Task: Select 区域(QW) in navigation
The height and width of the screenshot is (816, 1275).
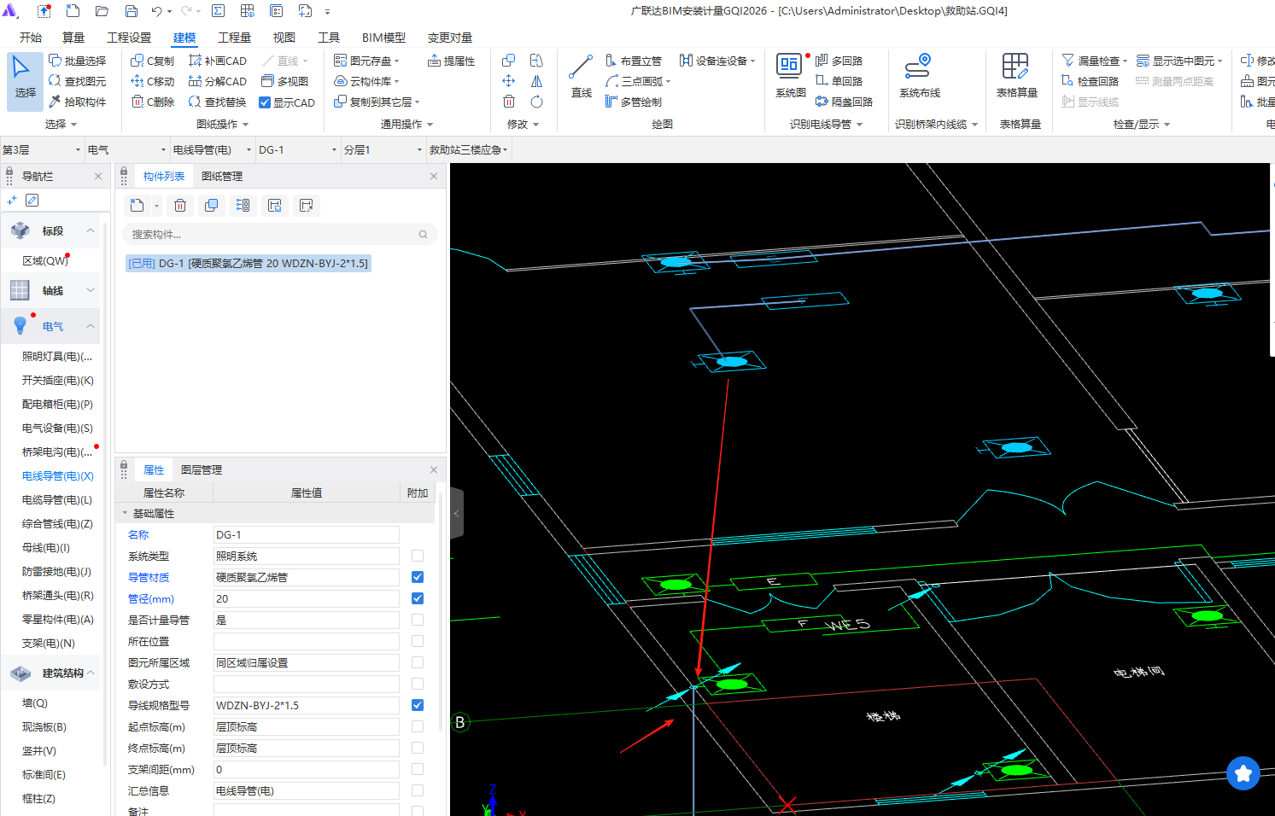Action: click(x=45, y=260)
